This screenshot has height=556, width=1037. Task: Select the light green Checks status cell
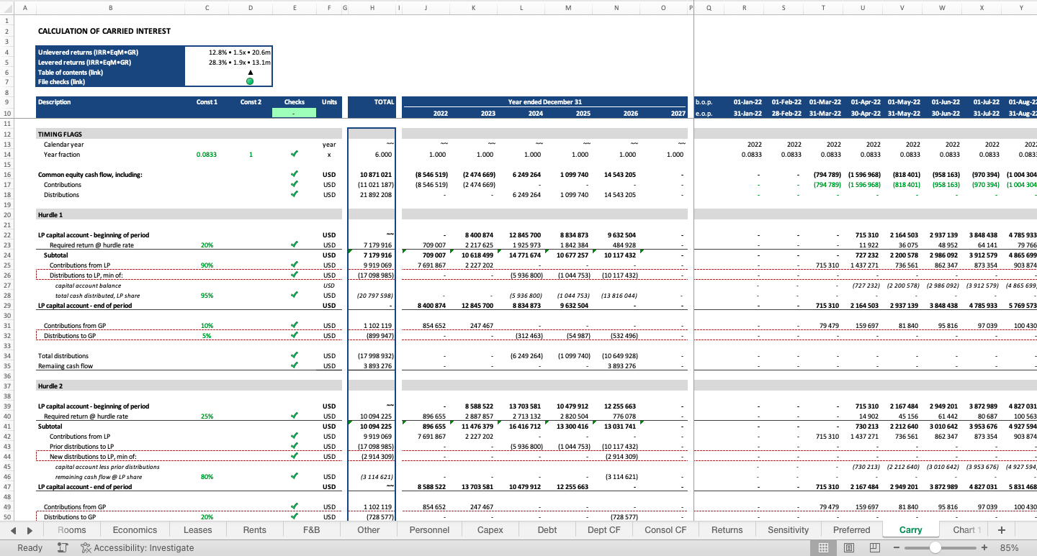click(294, 112)
